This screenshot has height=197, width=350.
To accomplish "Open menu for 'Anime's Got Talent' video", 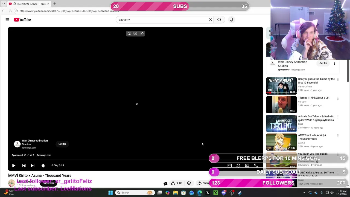I will (x=338, y=117).
